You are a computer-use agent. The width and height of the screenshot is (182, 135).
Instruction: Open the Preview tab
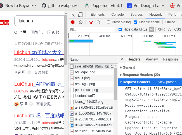[x=152, y=59]
